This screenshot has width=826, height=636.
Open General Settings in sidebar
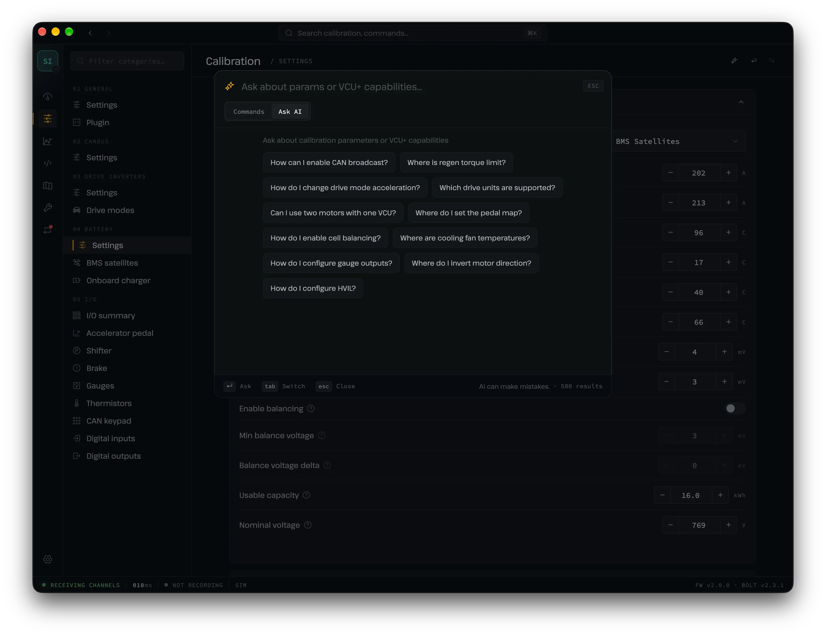[x=127, y=105]
